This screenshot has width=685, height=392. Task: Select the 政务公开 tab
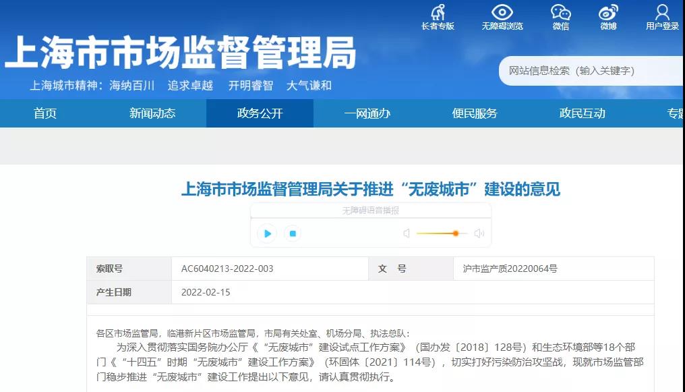[260, 113]
